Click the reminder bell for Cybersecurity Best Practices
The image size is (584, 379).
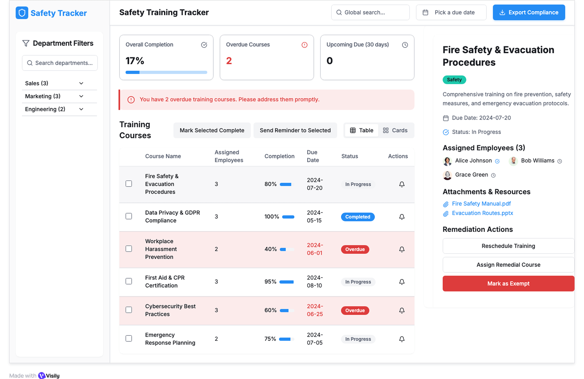coord(401,310)
